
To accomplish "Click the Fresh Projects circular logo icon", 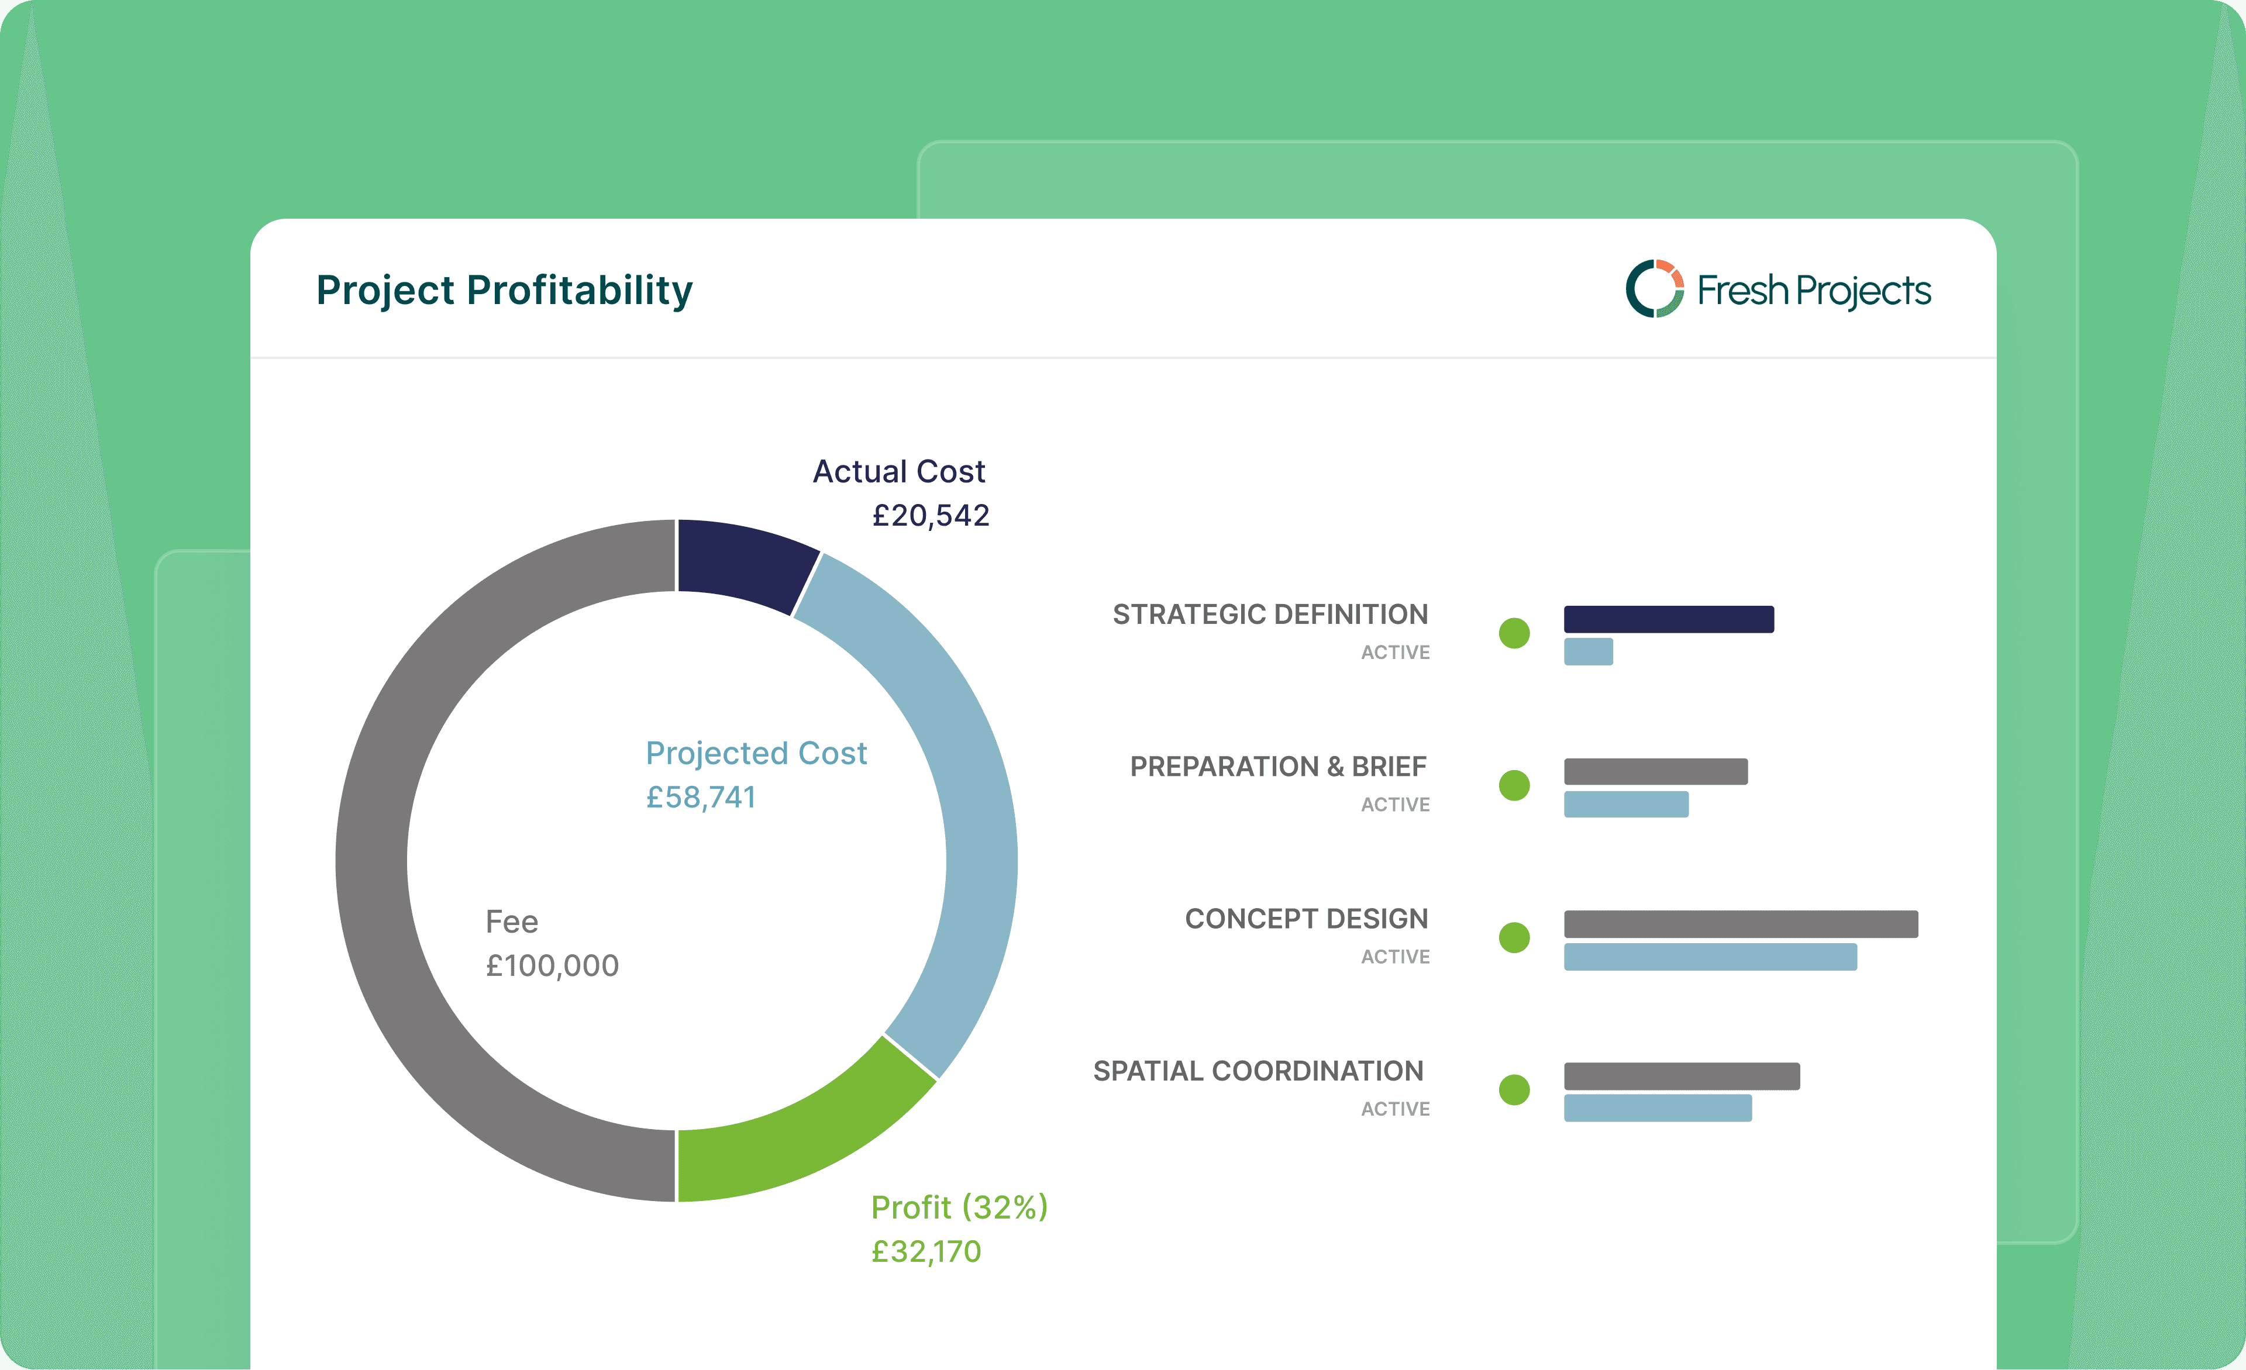I will tap(1655, 289).
